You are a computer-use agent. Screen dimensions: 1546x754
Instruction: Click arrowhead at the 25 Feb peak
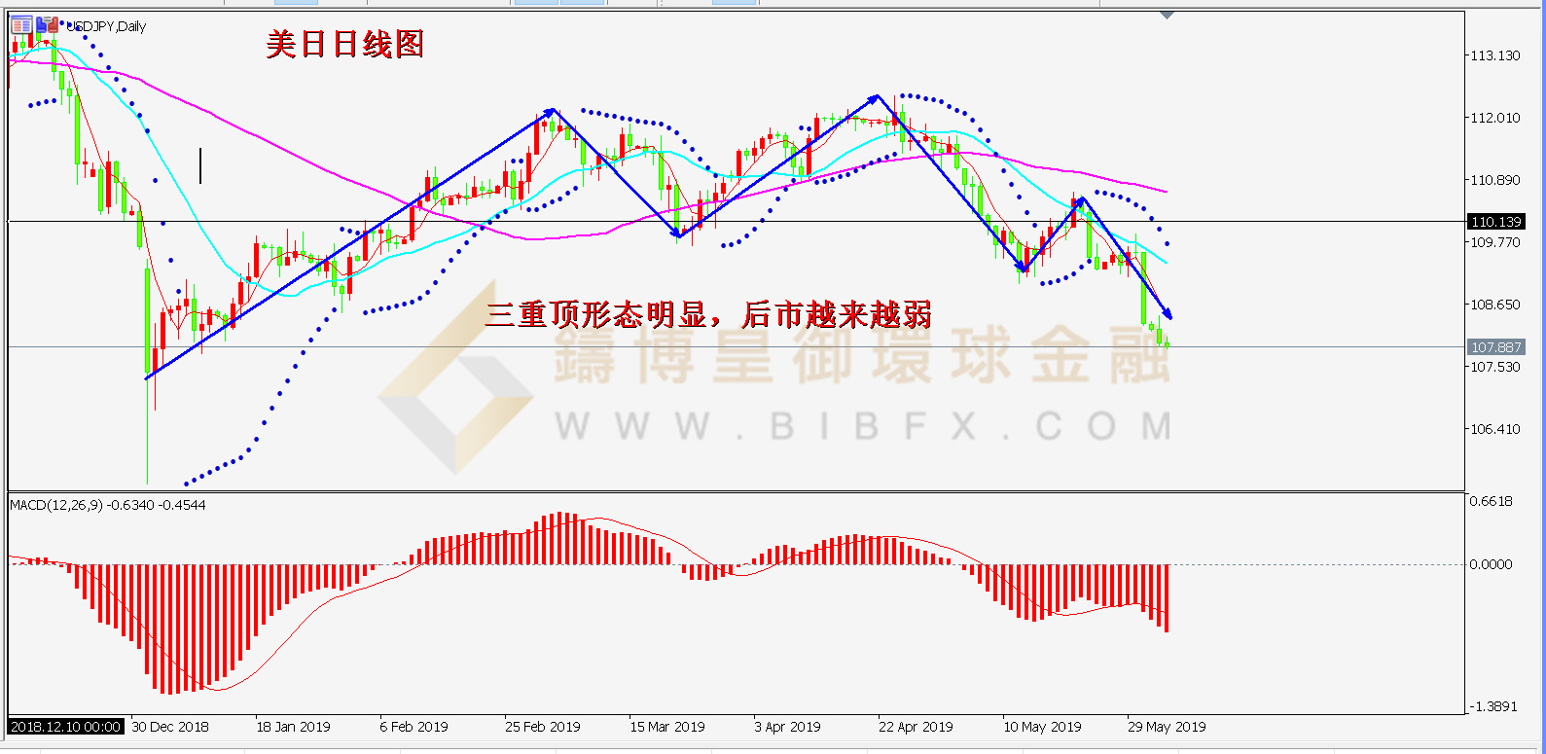(x=551, y=112)
